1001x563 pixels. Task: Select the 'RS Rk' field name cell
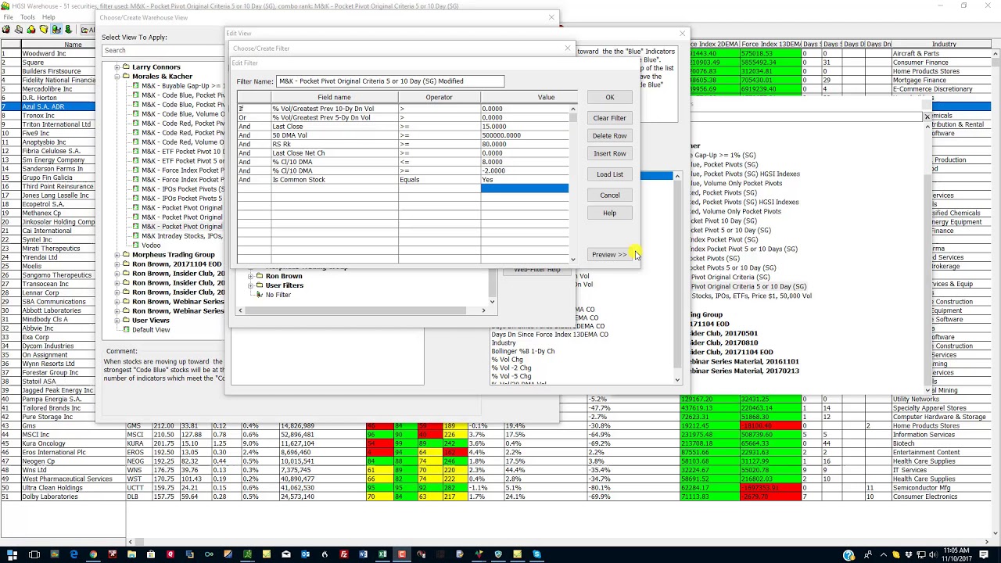tap(334, 145)
